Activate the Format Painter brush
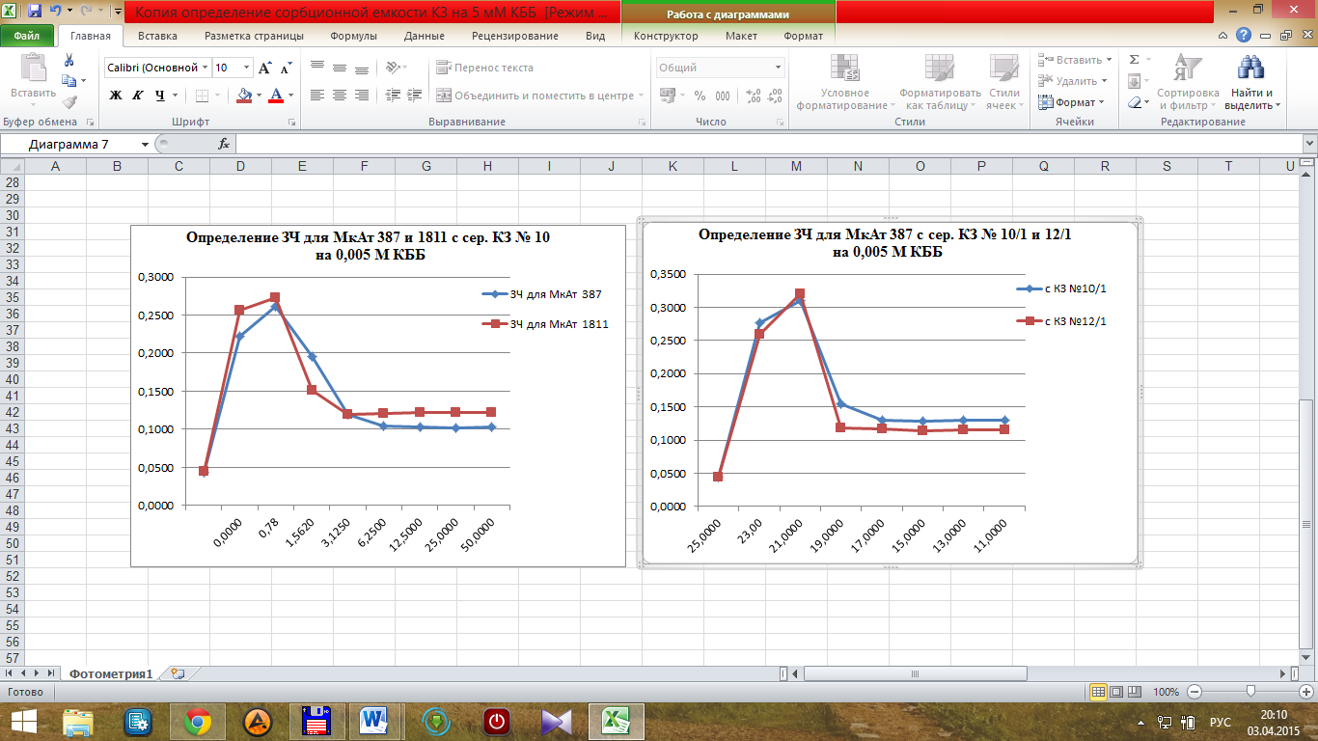The height and width of the screenshot is (741, 1318). coord(69,101)
